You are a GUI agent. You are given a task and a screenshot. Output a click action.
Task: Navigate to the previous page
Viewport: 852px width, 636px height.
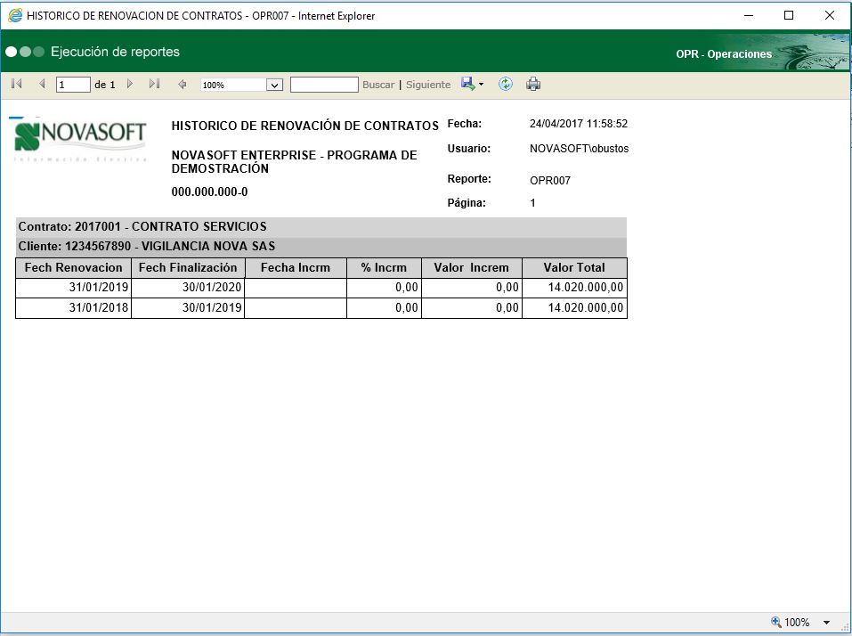click(x=42, y=84)
